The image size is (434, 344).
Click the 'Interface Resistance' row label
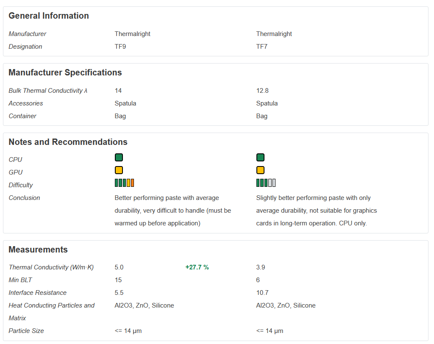point(37,293)
